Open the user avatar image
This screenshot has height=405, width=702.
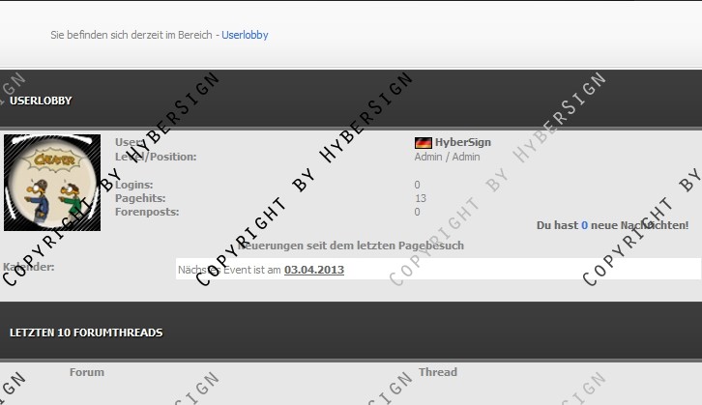coord(52,183)
